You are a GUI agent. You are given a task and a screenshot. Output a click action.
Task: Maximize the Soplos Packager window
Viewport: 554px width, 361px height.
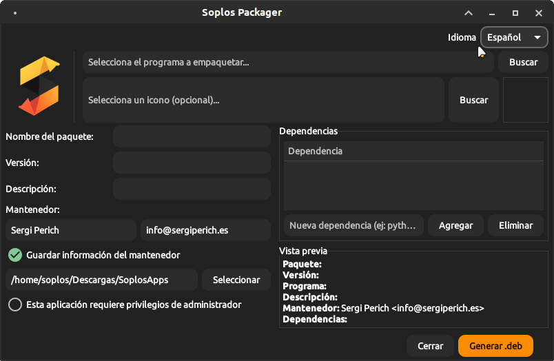(x=515, y=13)
